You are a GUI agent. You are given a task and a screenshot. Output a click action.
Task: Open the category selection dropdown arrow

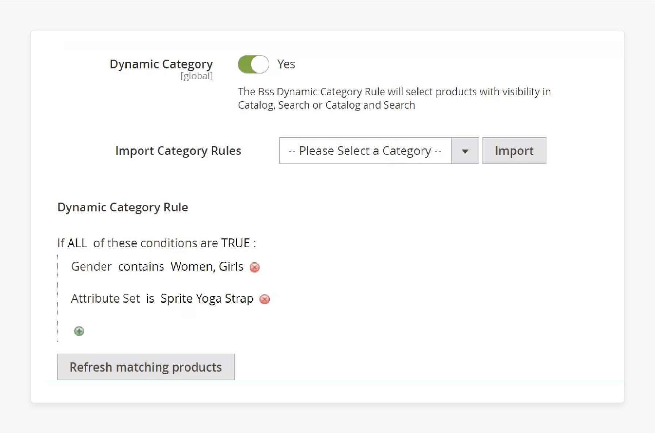pyautogui.click(x=465, y=150)
